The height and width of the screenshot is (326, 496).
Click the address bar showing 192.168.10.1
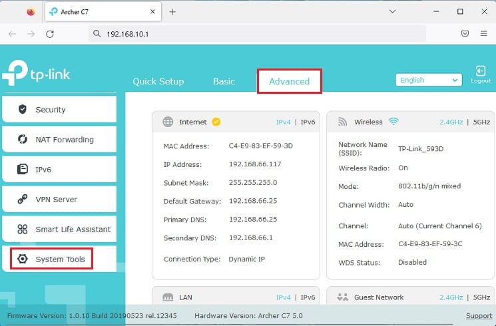point(258,34)
